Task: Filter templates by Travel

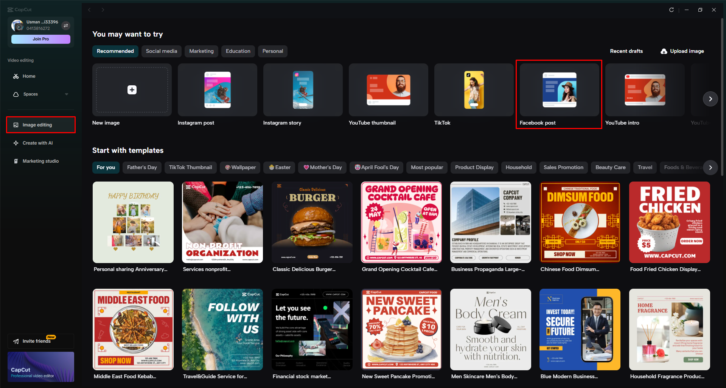Action: [x=645, y=168]
